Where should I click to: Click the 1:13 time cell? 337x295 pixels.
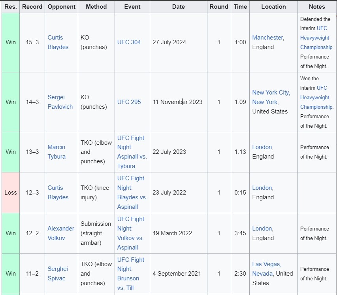[x=240, y=152]
